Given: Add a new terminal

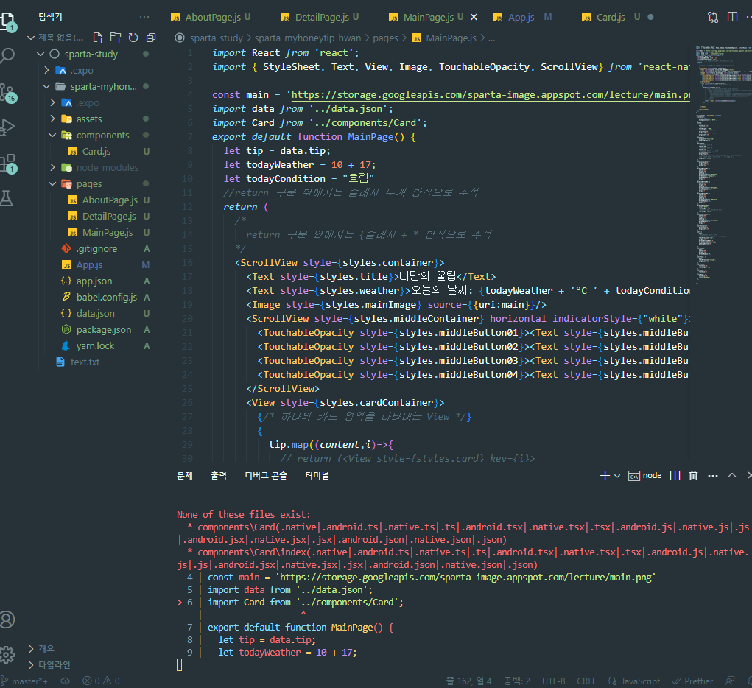Looking at the screenshot, I should 605,475.
